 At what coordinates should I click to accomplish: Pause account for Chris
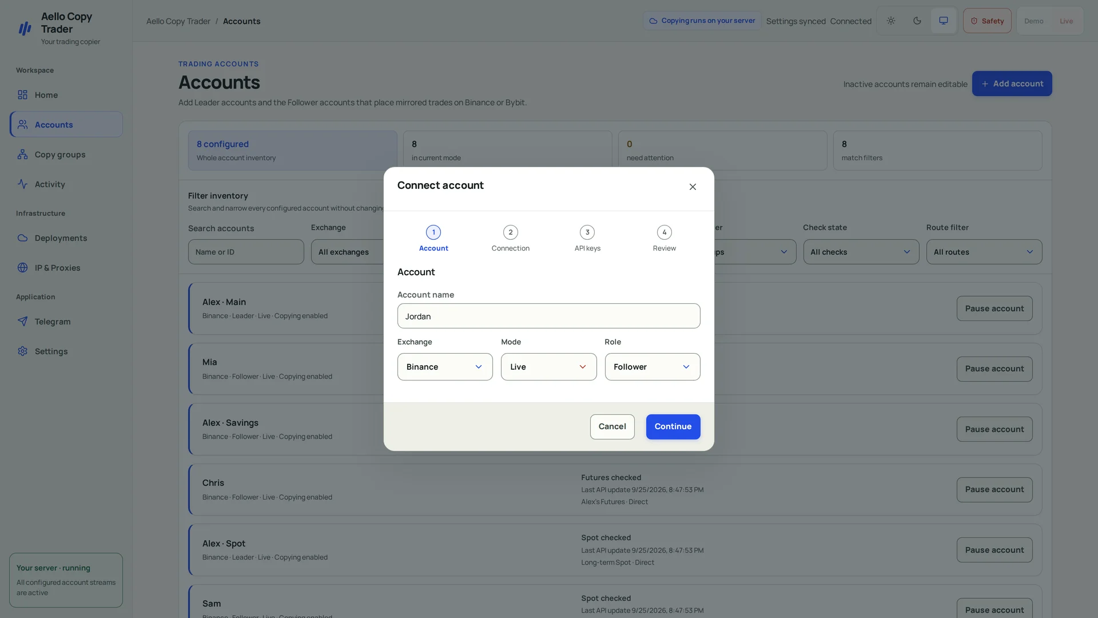tap(994, 490)
